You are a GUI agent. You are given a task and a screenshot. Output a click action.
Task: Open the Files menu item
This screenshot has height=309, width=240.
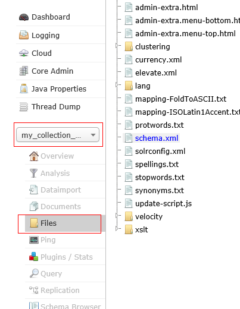point(63,223)
